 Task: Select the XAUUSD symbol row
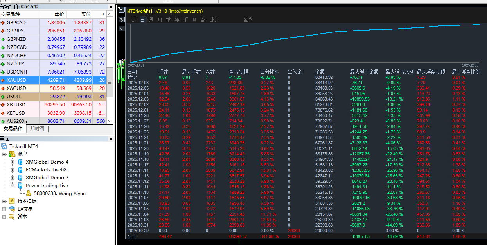53,80
